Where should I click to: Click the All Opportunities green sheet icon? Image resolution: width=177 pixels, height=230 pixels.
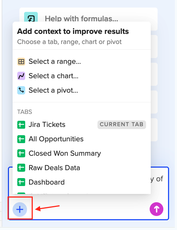pyautogui.click(x=21, y=139)
